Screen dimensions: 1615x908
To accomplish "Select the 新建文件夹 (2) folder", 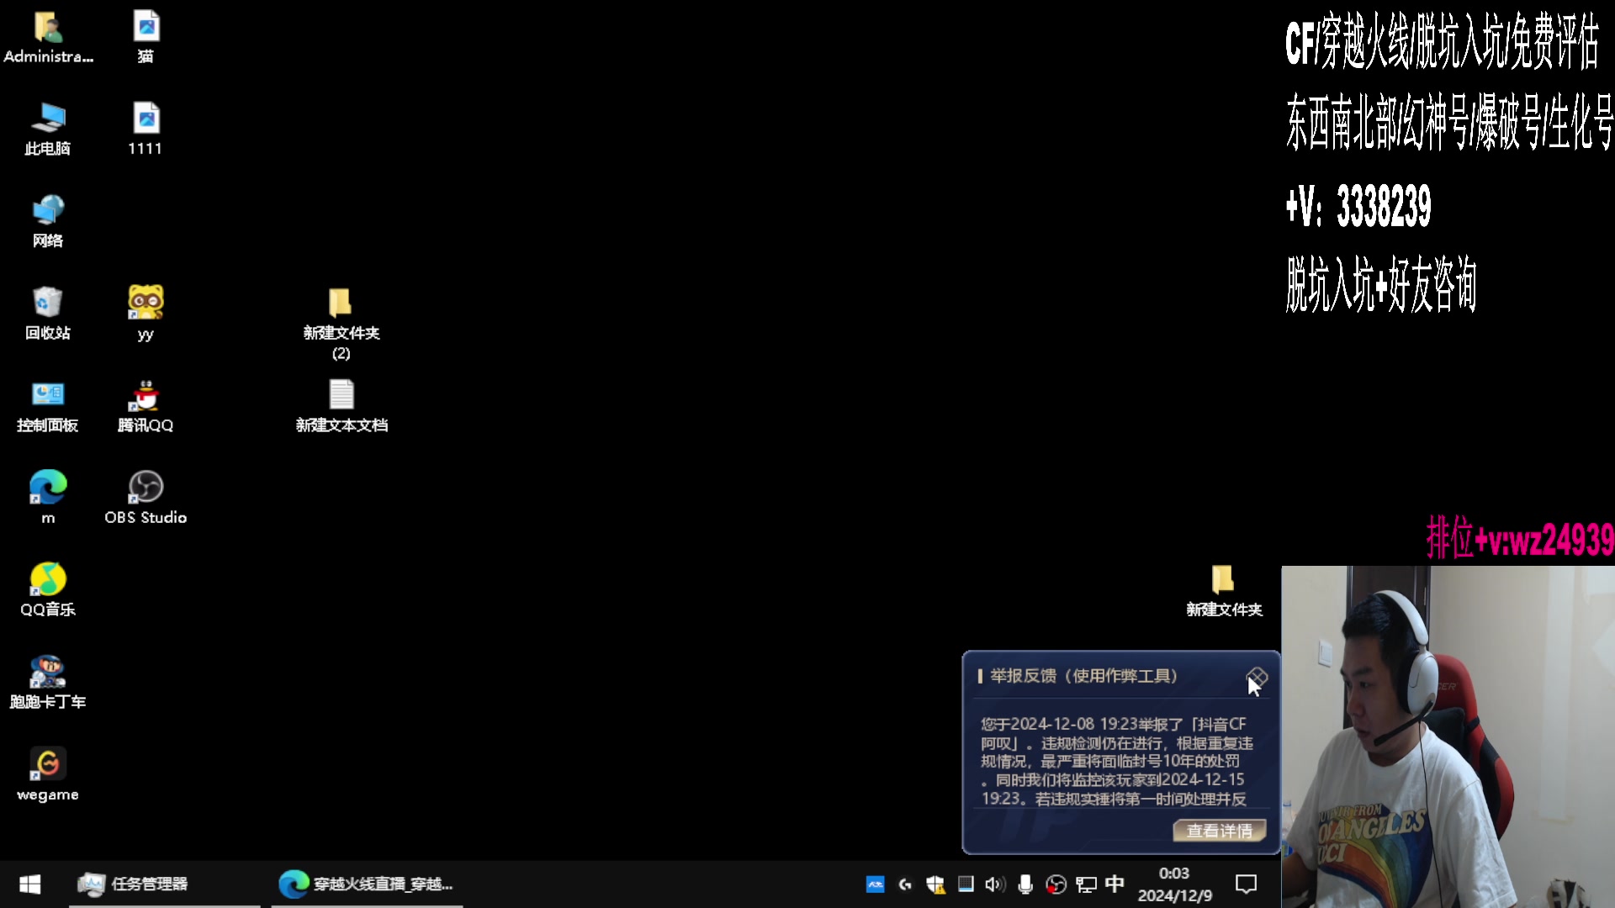I will point(341,325).
